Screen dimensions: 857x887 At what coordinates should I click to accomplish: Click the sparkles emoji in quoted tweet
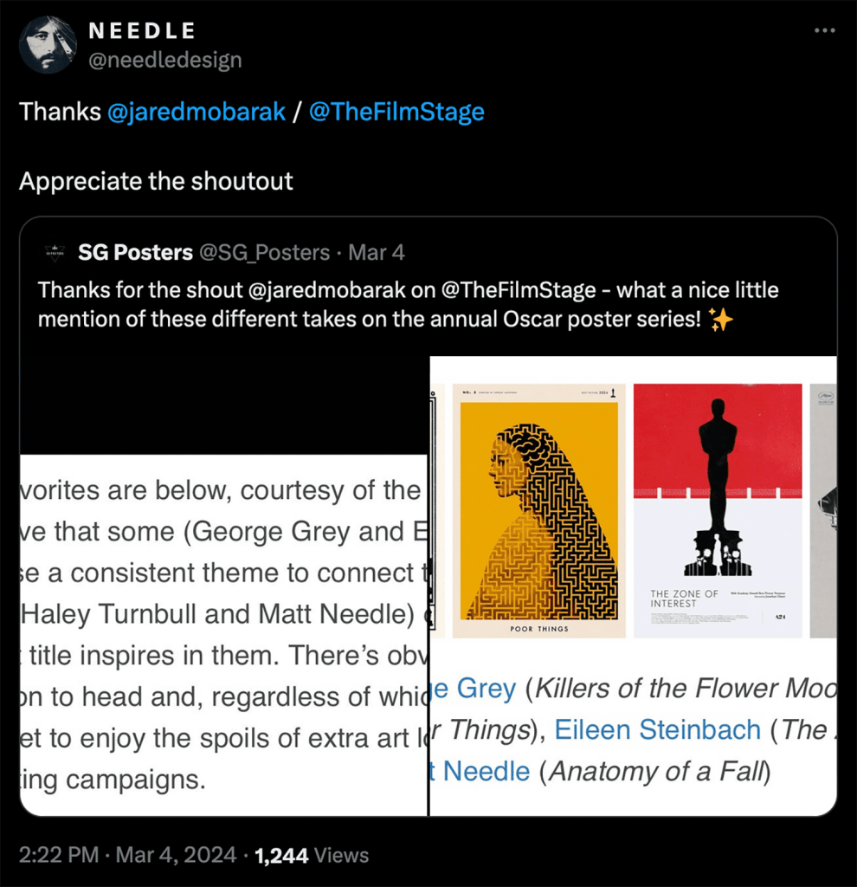720,320
